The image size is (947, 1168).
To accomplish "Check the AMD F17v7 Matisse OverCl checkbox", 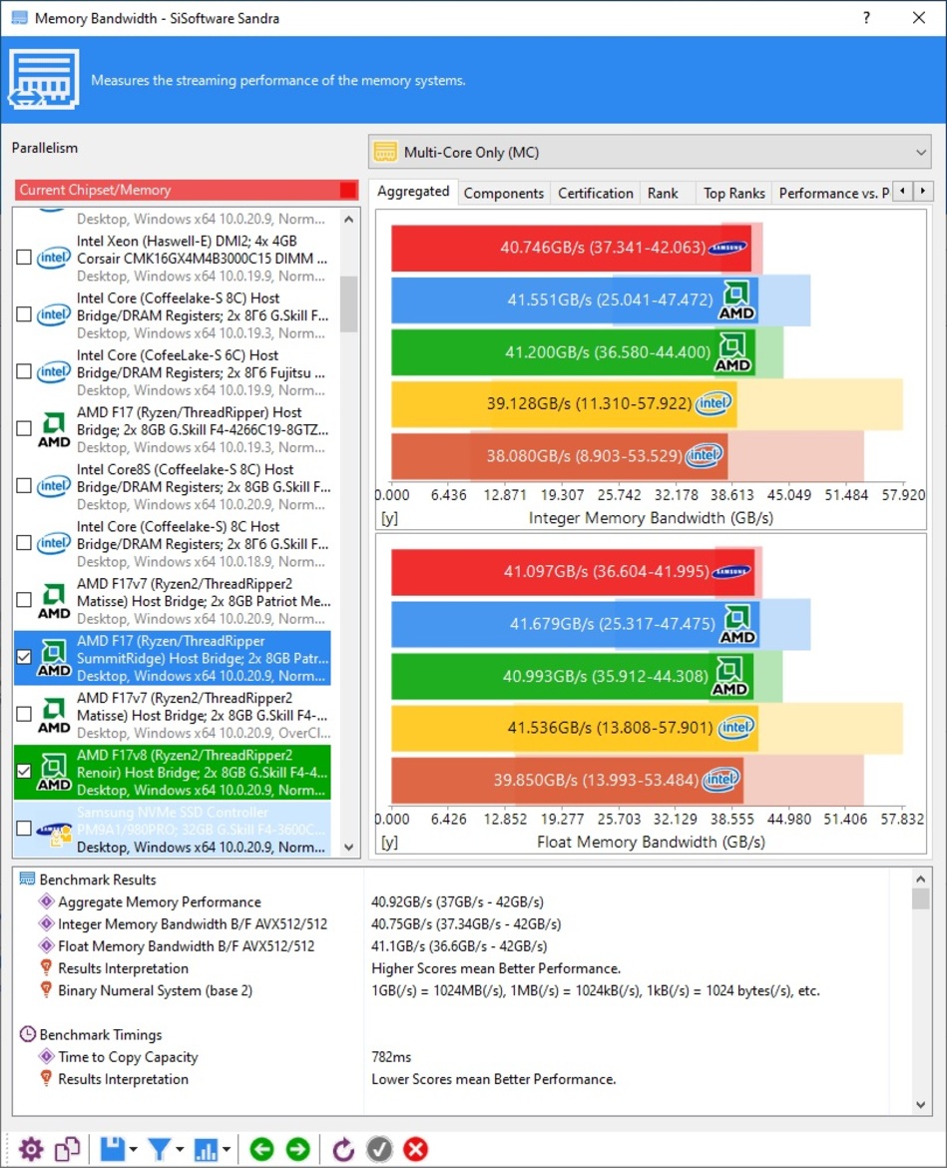I will 24,715.
